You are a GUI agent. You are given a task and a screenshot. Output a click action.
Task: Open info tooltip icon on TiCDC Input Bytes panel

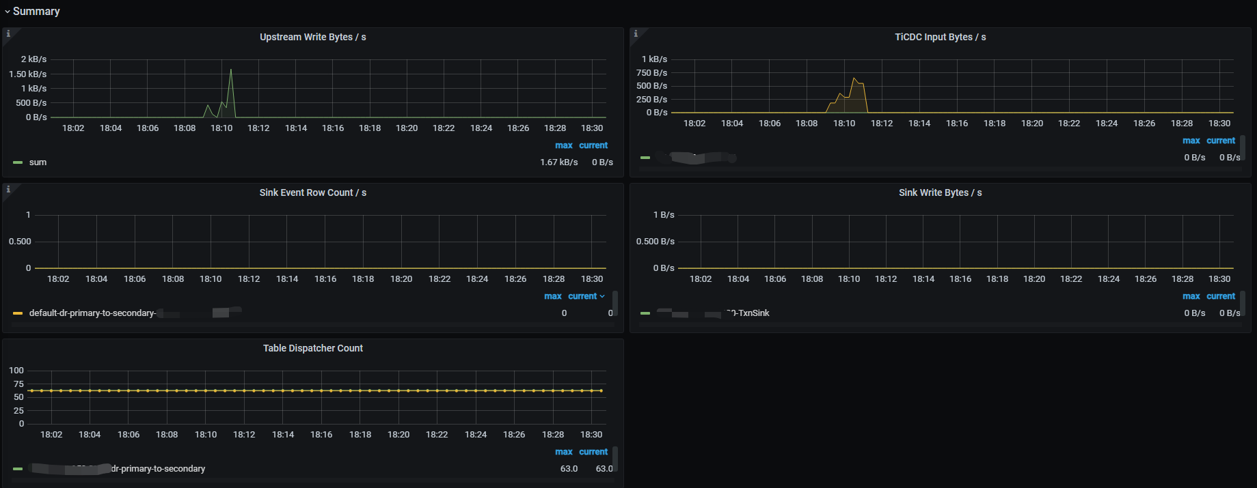(636, 33)
